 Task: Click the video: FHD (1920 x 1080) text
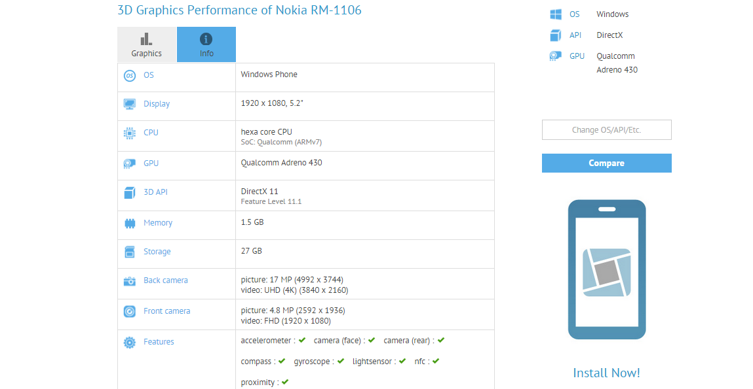pos(286,321)
